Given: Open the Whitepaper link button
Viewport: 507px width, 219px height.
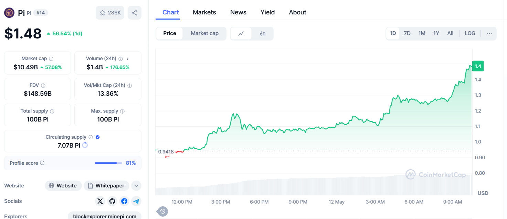Looking at the screenshot, I should click(x=106, y=186).
